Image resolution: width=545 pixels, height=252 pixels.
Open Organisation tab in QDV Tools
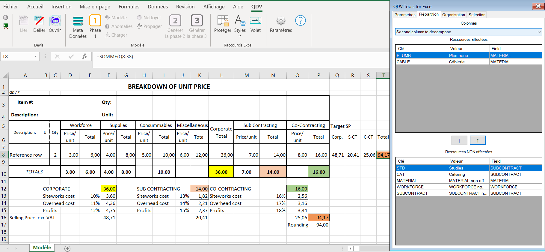point(454,15)
